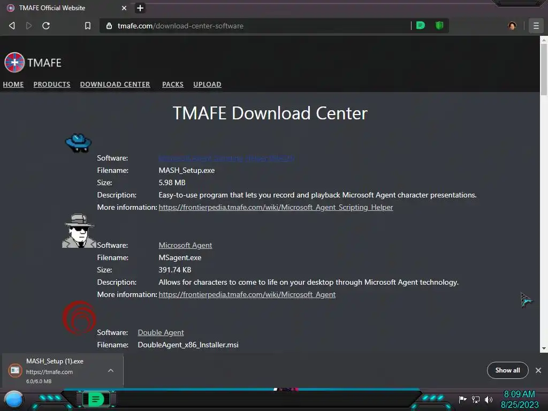Open the PACKS navigation item
This screenshot has height=411, width=548.
[x=173, y=84]
